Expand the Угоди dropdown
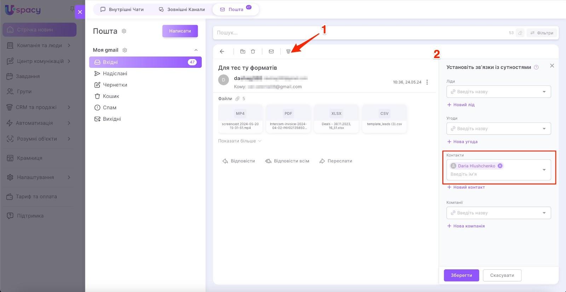The image size is (566, 292). [x=544, y=129]
